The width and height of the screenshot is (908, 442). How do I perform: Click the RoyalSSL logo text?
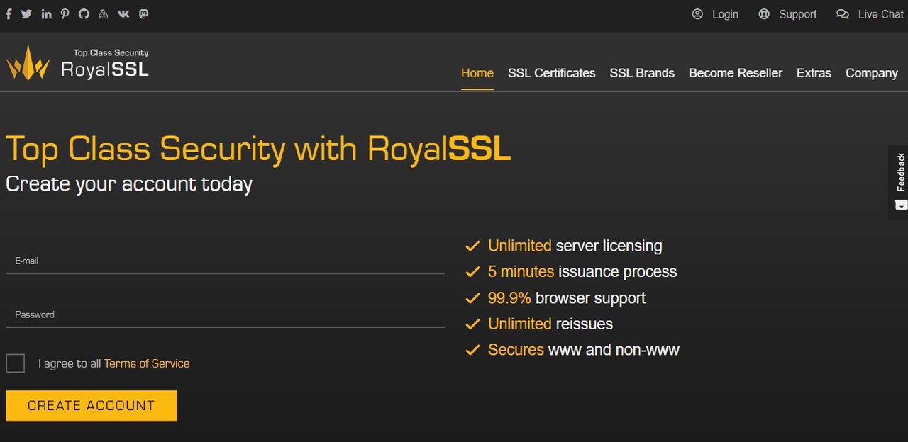105,69
